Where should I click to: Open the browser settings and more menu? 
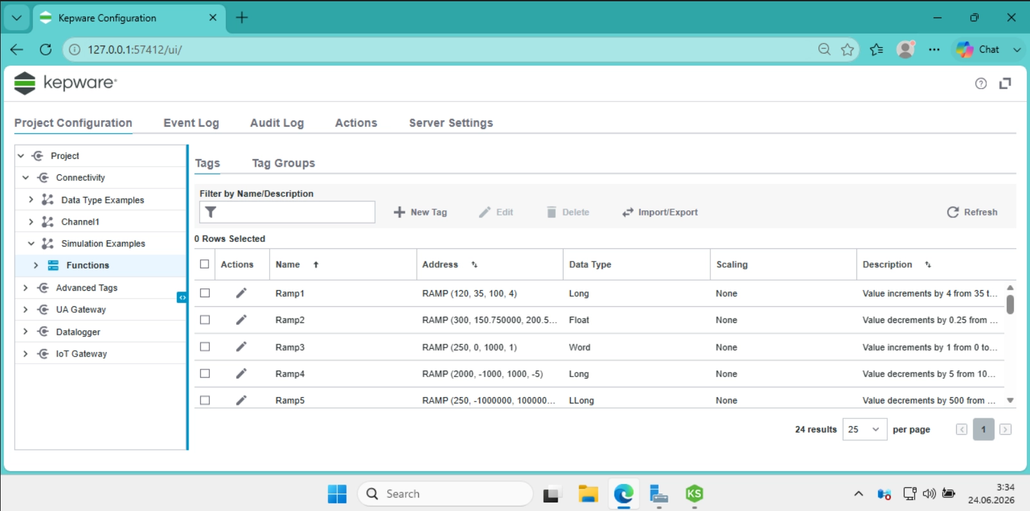pyautogui.click(x=934, y=50)
